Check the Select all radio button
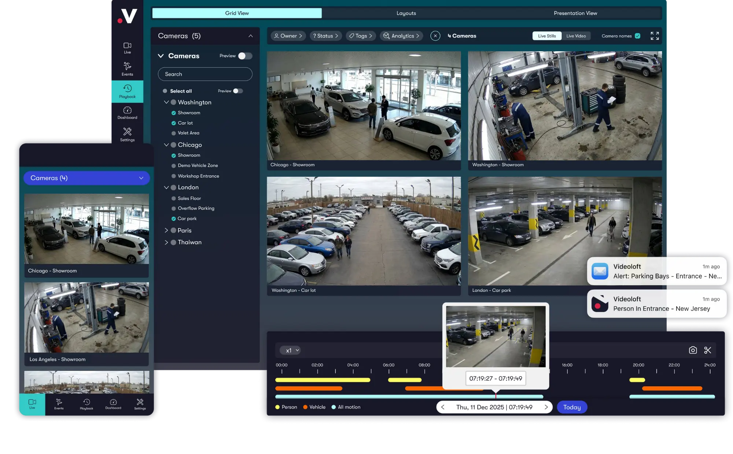Viewport: 733px width, 454px height. tap(165, 91)
